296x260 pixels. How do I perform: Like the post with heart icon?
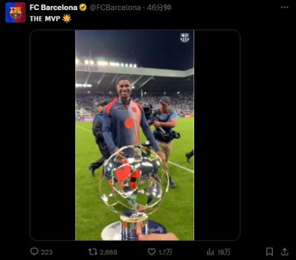152,252
